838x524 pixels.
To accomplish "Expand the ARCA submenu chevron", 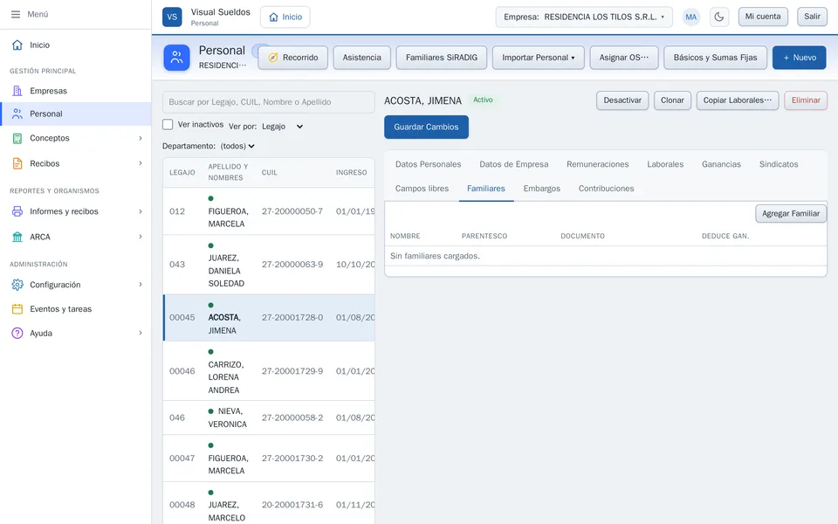I will pos(141,237).
